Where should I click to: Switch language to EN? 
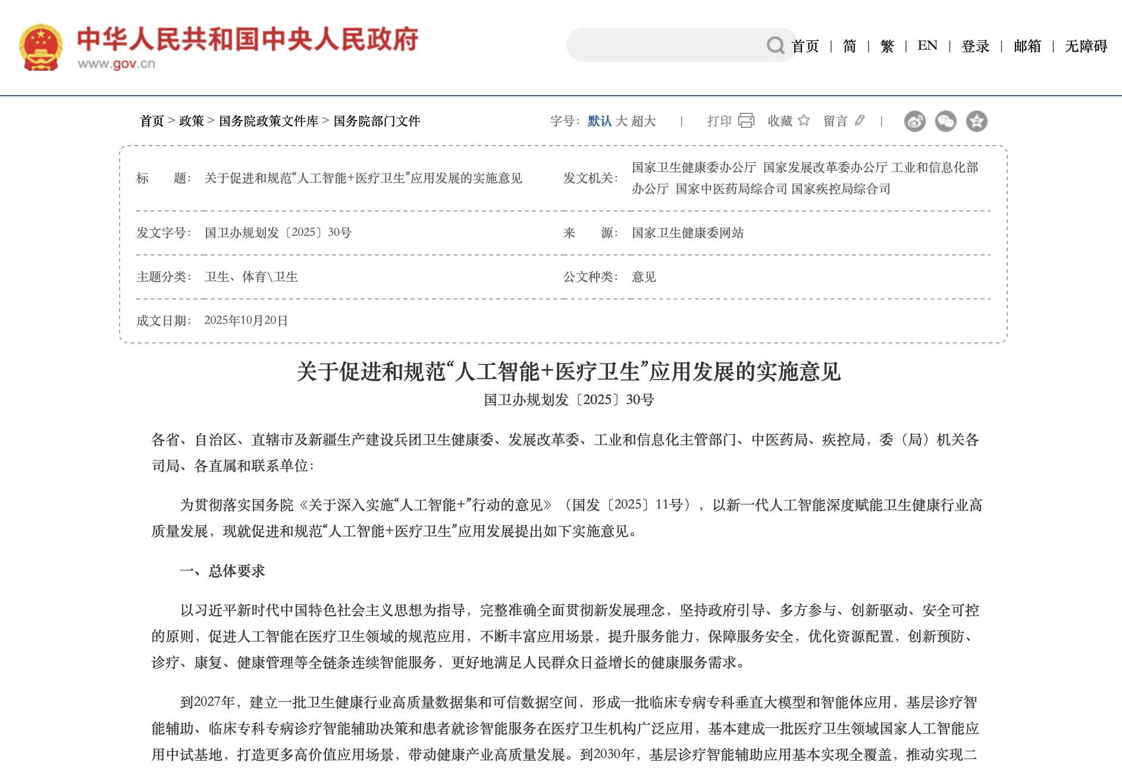click(x=927, y=46)
